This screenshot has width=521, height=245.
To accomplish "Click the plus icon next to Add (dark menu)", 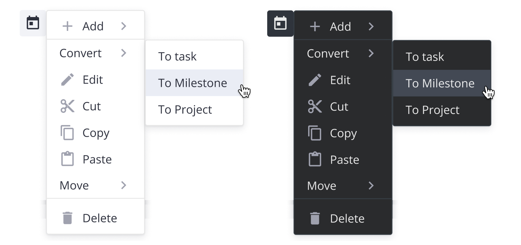I will [315, 26].
